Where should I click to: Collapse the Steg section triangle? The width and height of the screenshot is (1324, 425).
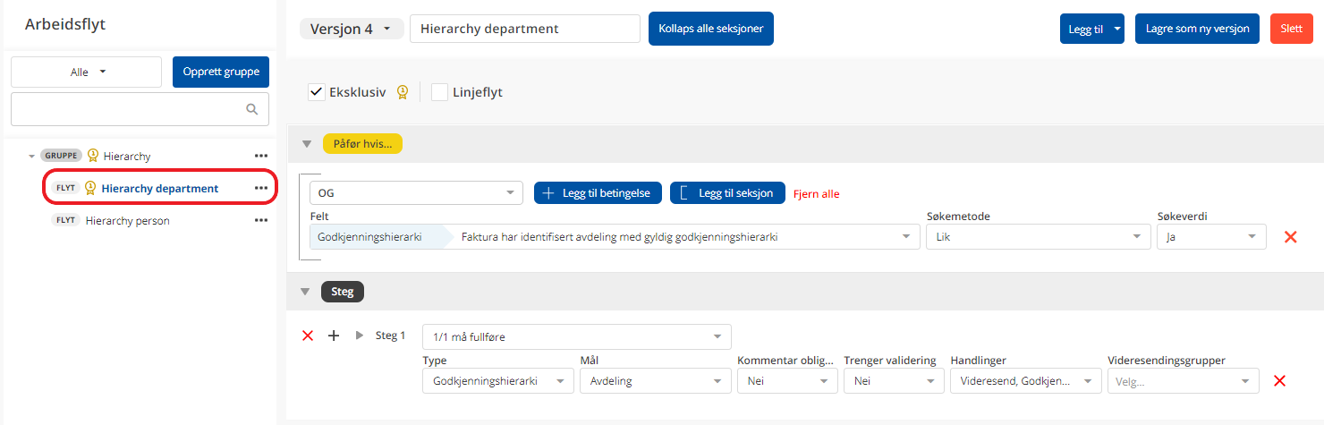click(x=306, y=292)
